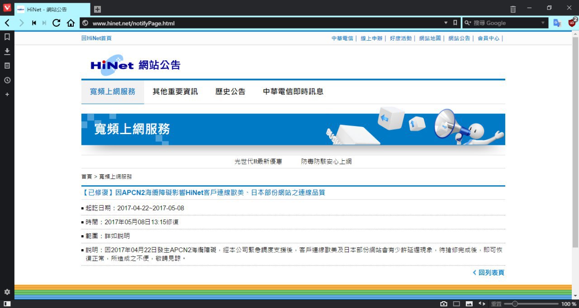
Task: Open the search engine selector dropdown
Action: coord(543,23)
